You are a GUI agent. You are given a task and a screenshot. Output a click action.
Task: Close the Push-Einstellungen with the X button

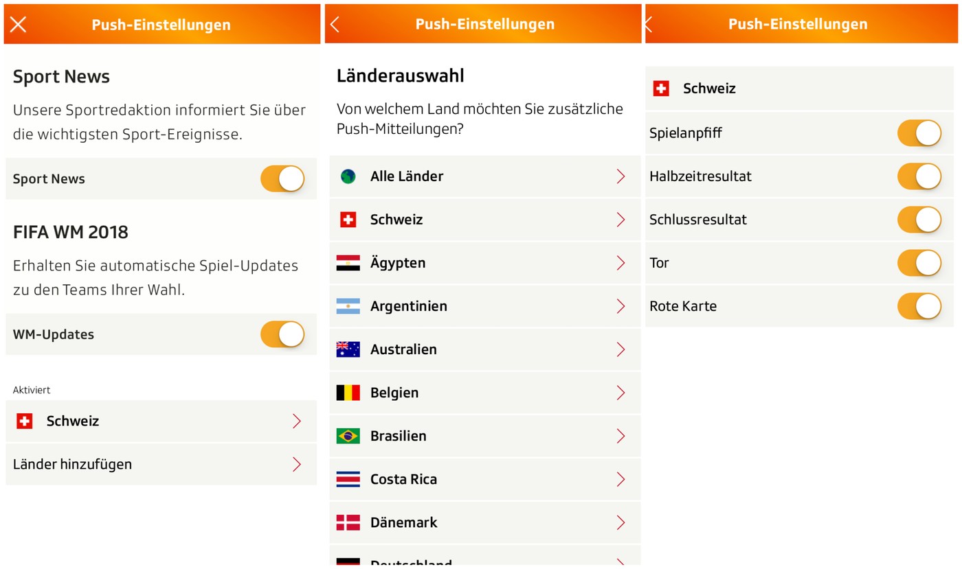[18, 24]
